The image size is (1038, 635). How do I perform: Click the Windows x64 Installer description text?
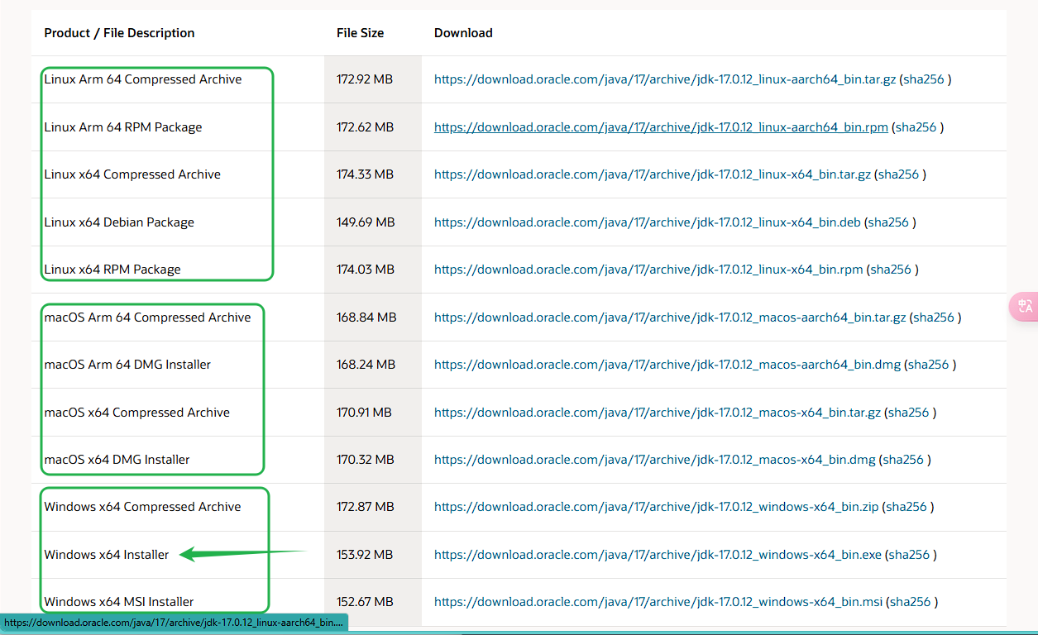107,555
